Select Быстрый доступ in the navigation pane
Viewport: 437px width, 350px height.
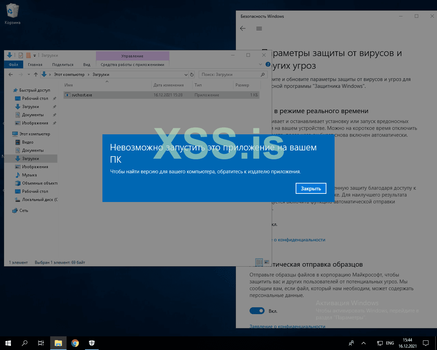point(31,90)
